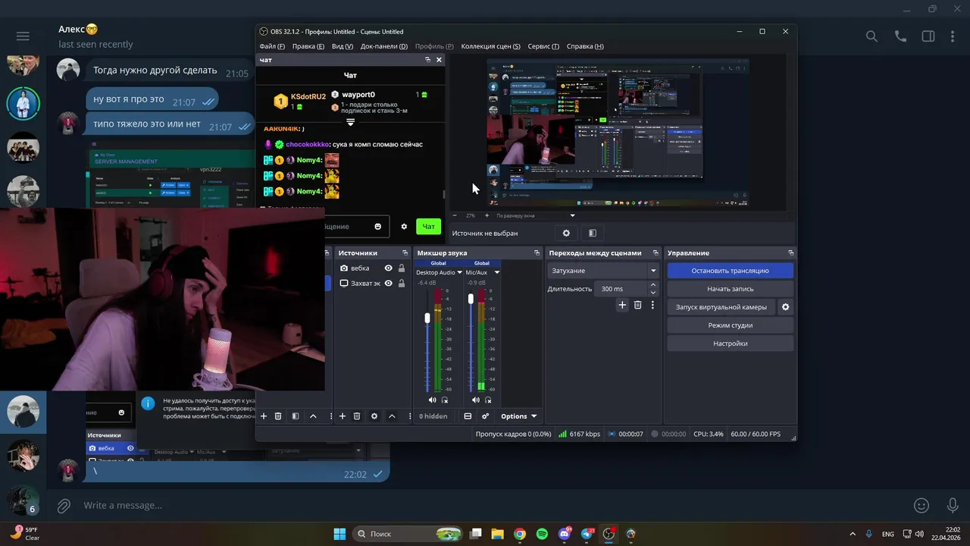Open scene filters icon in Scenes panel

click(296, 416)
